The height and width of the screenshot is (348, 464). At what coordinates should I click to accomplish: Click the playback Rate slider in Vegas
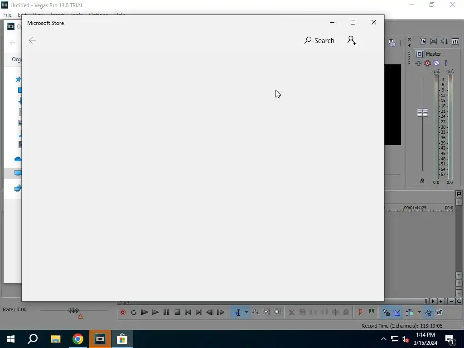(x=73, y=311)
